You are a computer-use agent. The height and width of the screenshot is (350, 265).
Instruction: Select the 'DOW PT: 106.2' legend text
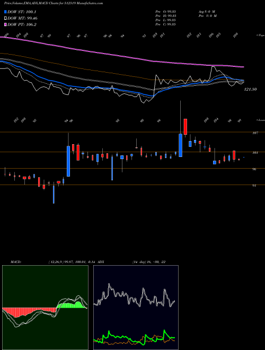pos(22,24)
